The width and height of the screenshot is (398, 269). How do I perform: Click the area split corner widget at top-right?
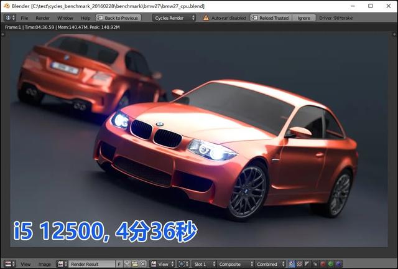click(394, 34)
